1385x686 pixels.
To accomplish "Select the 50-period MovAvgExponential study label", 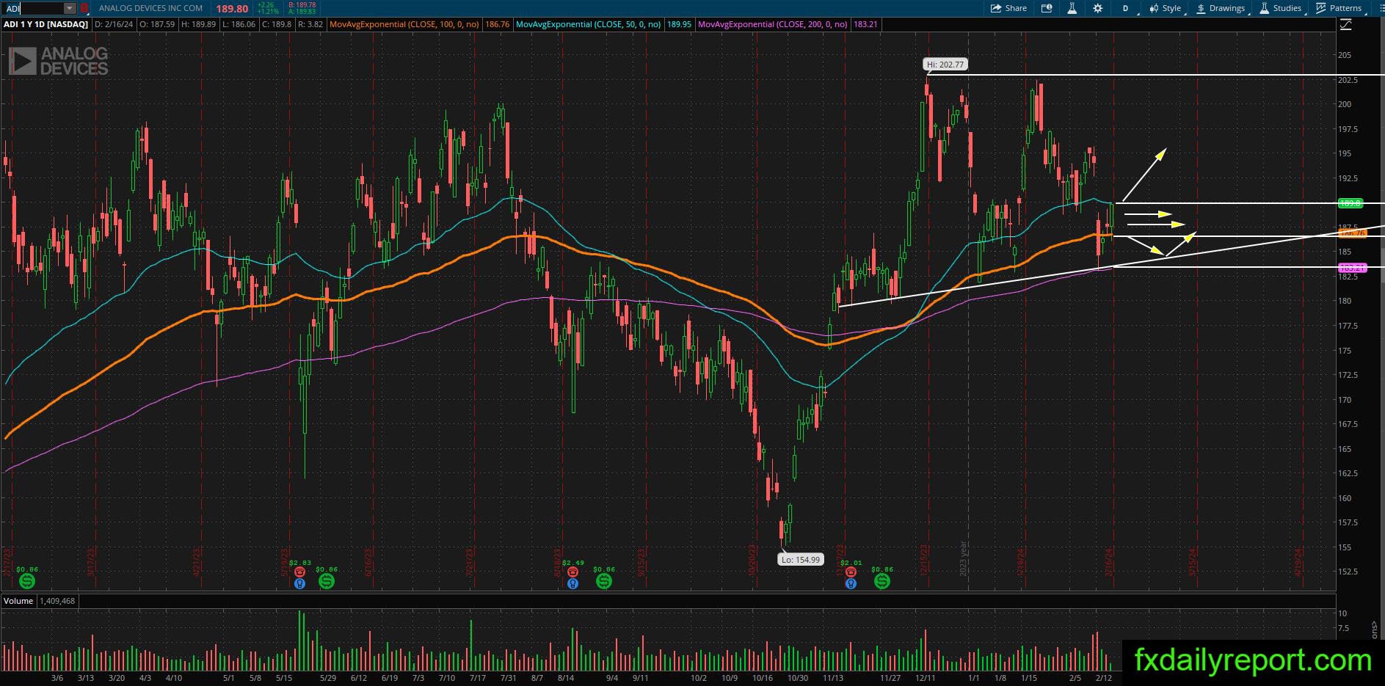I will point(589,24).
